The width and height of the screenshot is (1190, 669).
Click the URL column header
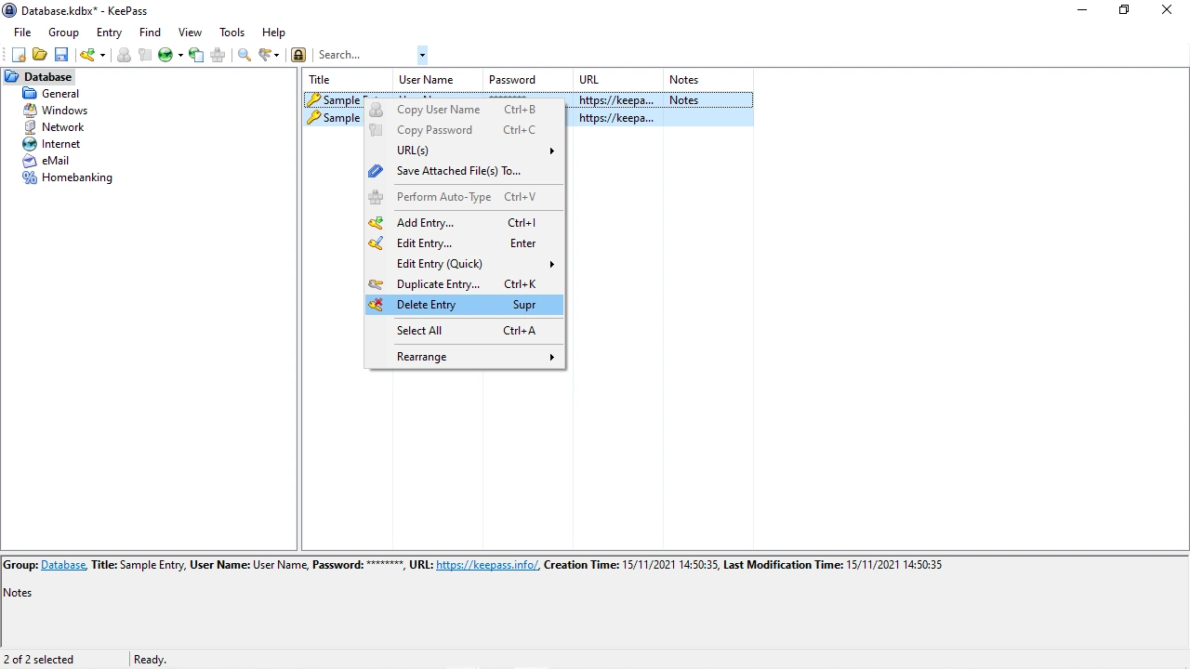[x=618, y=80]
